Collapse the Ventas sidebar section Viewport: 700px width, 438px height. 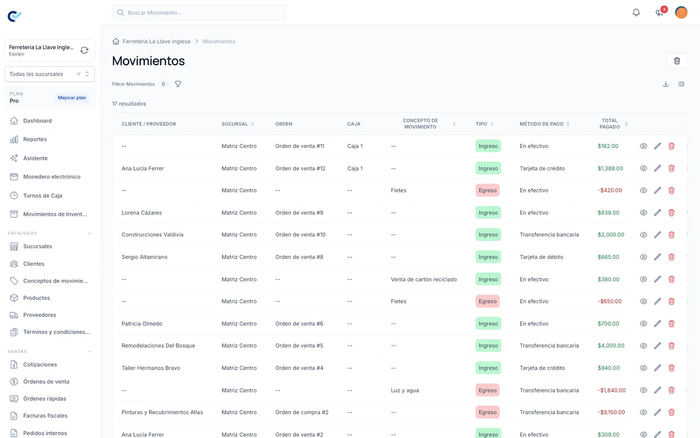(x=90, y=351)
